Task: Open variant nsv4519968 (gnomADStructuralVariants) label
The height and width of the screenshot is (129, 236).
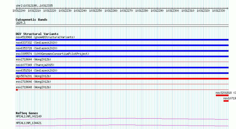Action: (45, 37)
